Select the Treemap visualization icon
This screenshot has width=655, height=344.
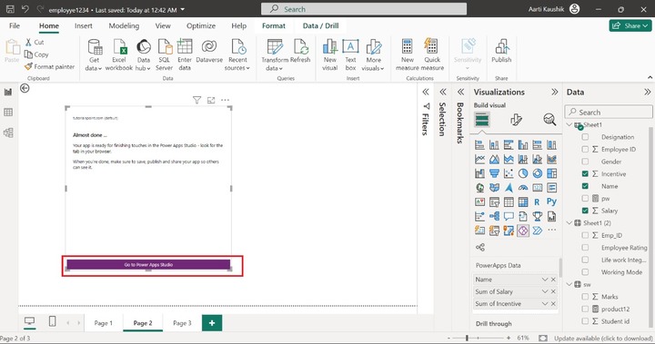(551, 173)
